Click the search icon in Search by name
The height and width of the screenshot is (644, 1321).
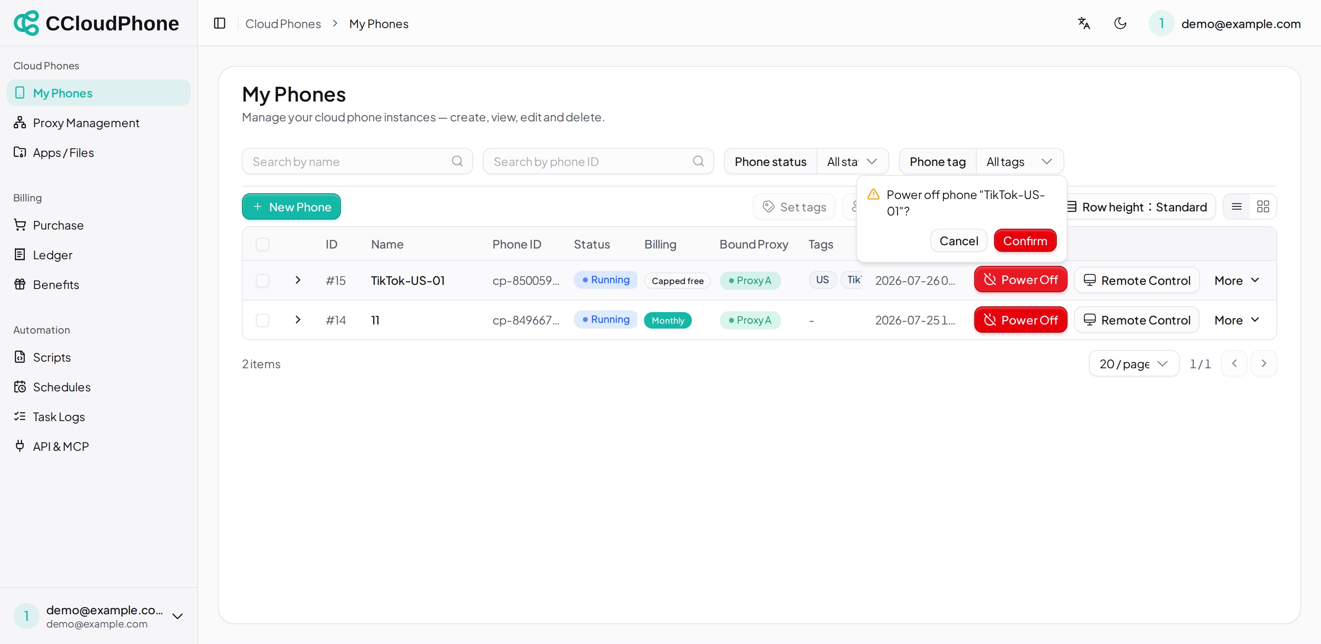457,161
